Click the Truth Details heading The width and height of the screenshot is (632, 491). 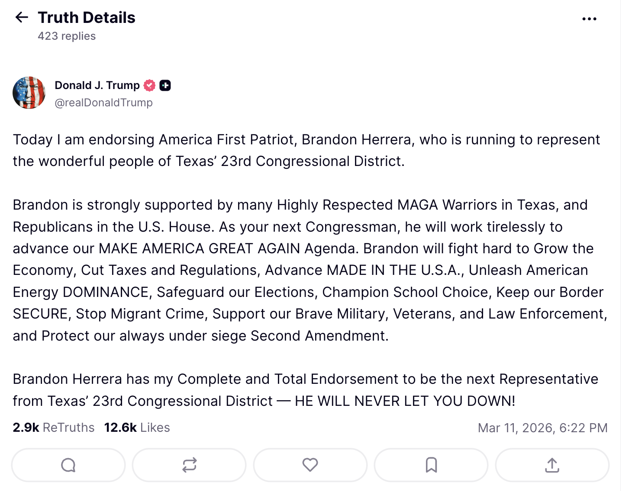pos(87,18)
